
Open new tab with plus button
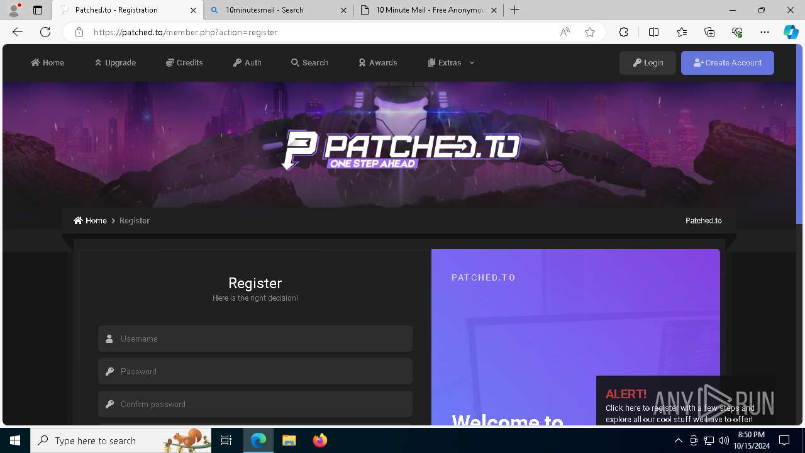515,10
